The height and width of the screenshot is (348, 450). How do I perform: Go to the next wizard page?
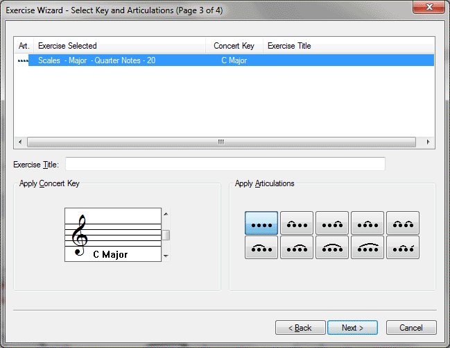352,328
